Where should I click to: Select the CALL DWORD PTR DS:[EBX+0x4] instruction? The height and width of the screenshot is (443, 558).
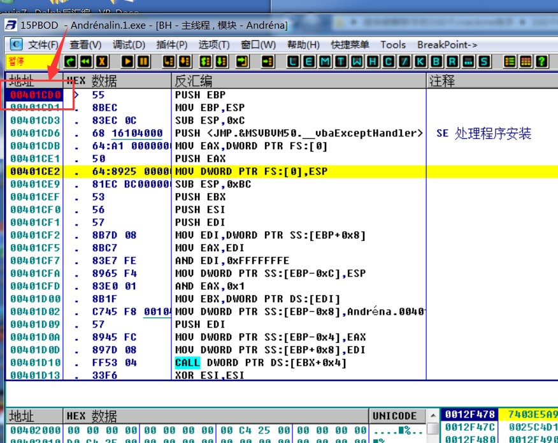pyautogui.click(x=260, y=363)
